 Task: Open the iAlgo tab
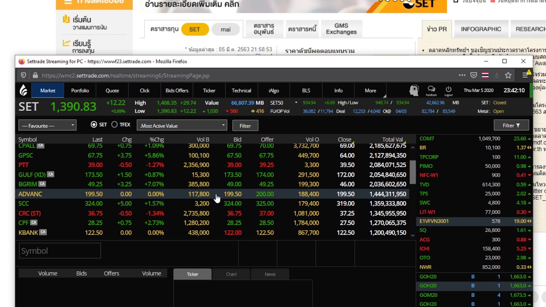[x=274, y=90]
